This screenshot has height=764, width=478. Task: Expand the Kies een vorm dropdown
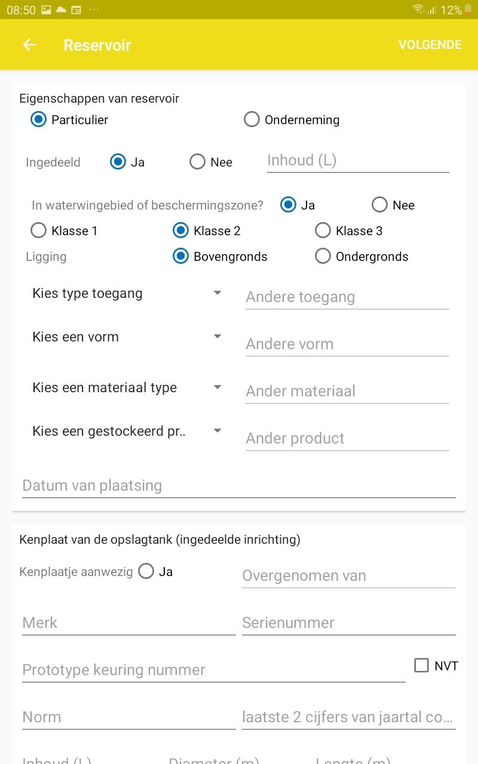click(x=127, y=337)
